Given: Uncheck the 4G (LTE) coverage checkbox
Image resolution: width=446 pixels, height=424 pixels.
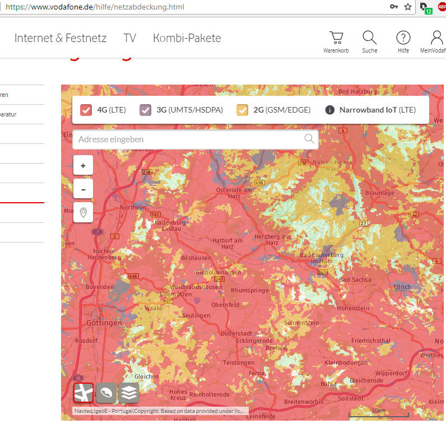Looking at the screenshot, I should point(86,110).
